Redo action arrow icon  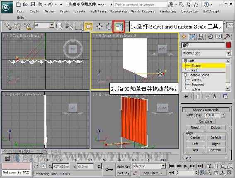click(51, 4)
